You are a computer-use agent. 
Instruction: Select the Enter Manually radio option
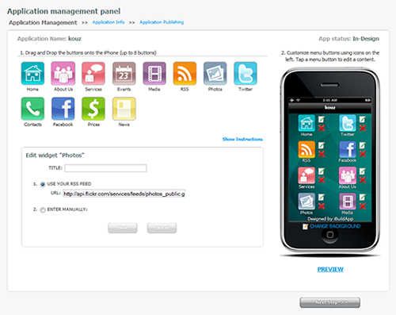click(43, 210)
